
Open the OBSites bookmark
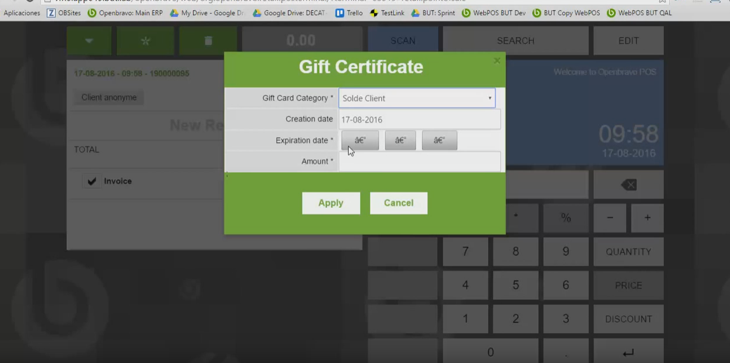pos(64,13)
